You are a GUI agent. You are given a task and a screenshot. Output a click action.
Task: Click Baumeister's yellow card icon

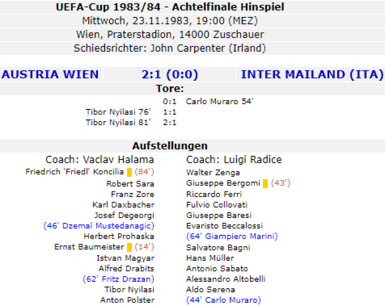129,247
